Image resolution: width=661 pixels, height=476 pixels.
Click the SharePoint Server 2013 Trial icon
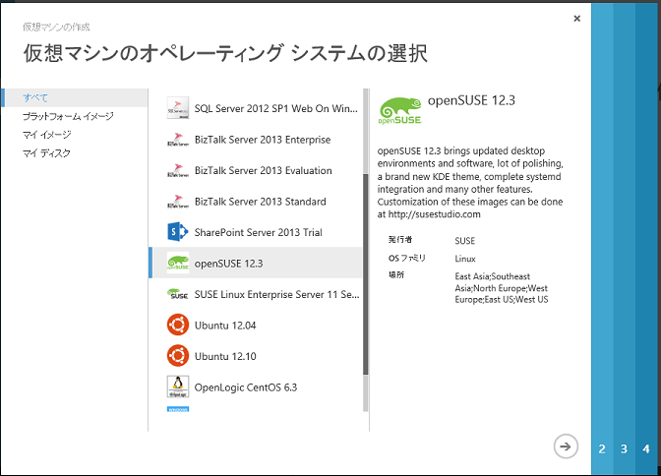click(178, 232)
